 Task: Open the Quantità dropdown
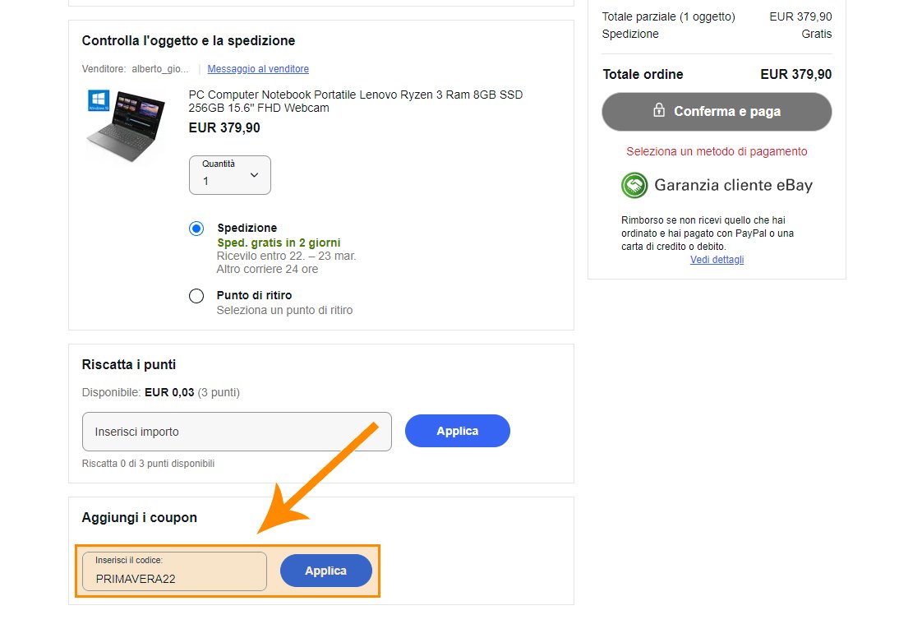click(229, 175)
